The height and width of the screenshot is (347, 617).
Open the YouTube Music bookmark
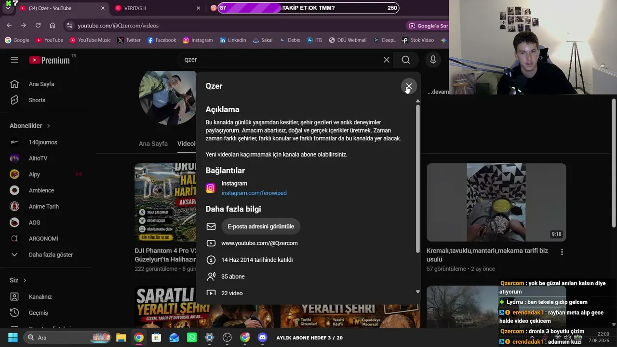point(90,40)
